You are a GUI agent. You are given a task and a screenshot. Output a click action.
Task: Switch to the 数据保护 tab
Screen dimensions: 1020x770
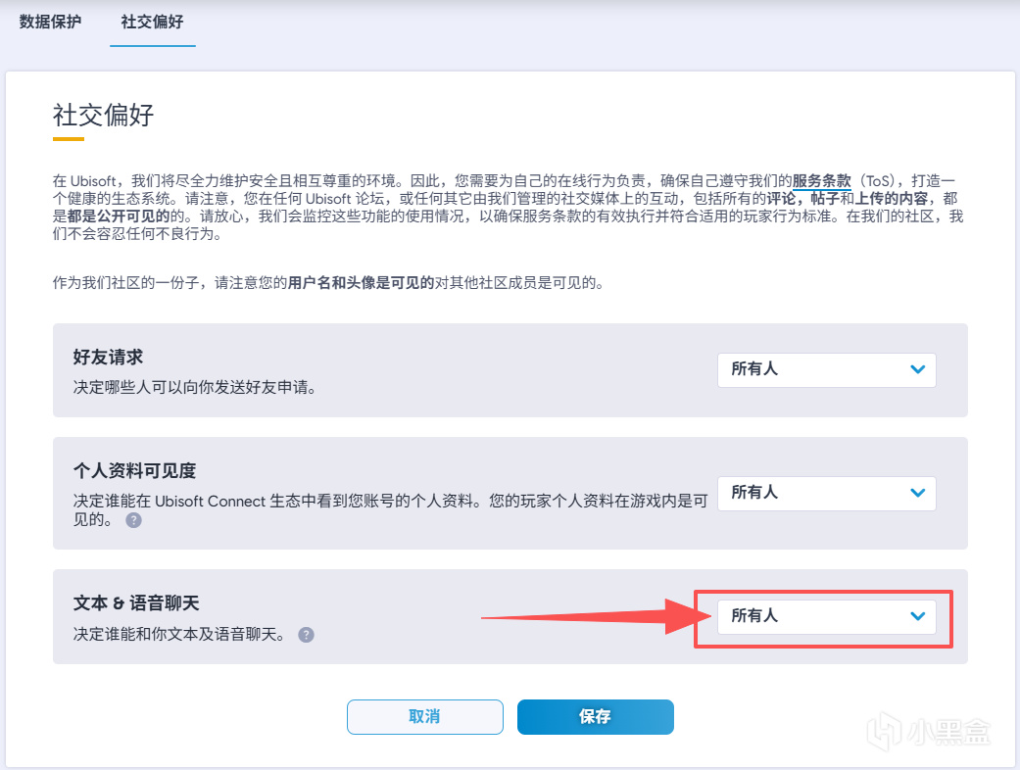(x=49, y=22)
